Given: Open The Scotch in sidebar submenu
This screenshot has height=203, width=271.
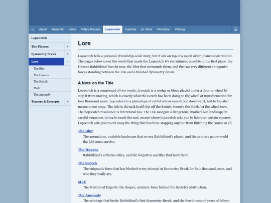Looking at the screenshot, I should 50,82.
